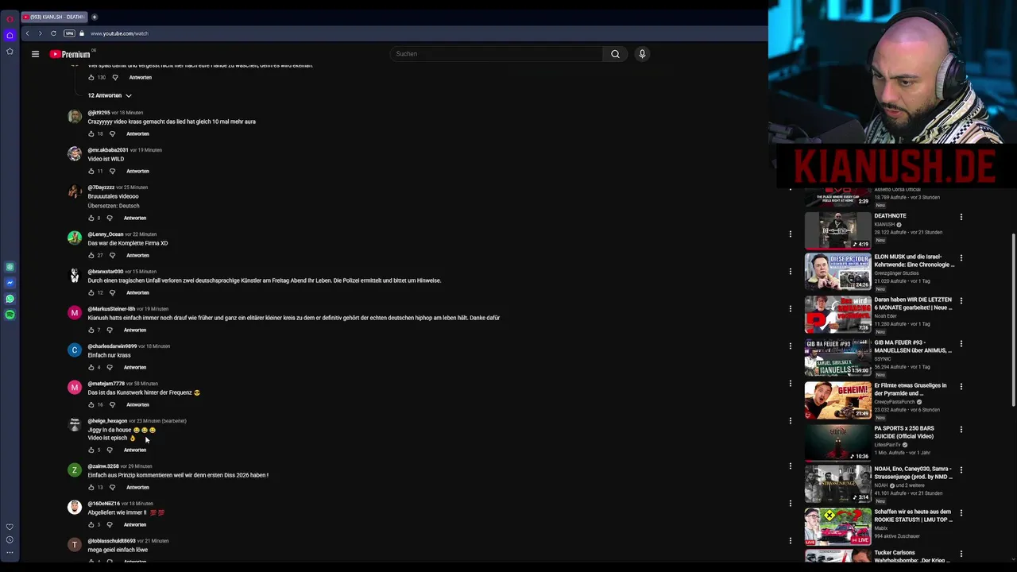Open options menu for Schaffen wir es heute
Viewport: 1017px width, 572px height.
(961, 513)
